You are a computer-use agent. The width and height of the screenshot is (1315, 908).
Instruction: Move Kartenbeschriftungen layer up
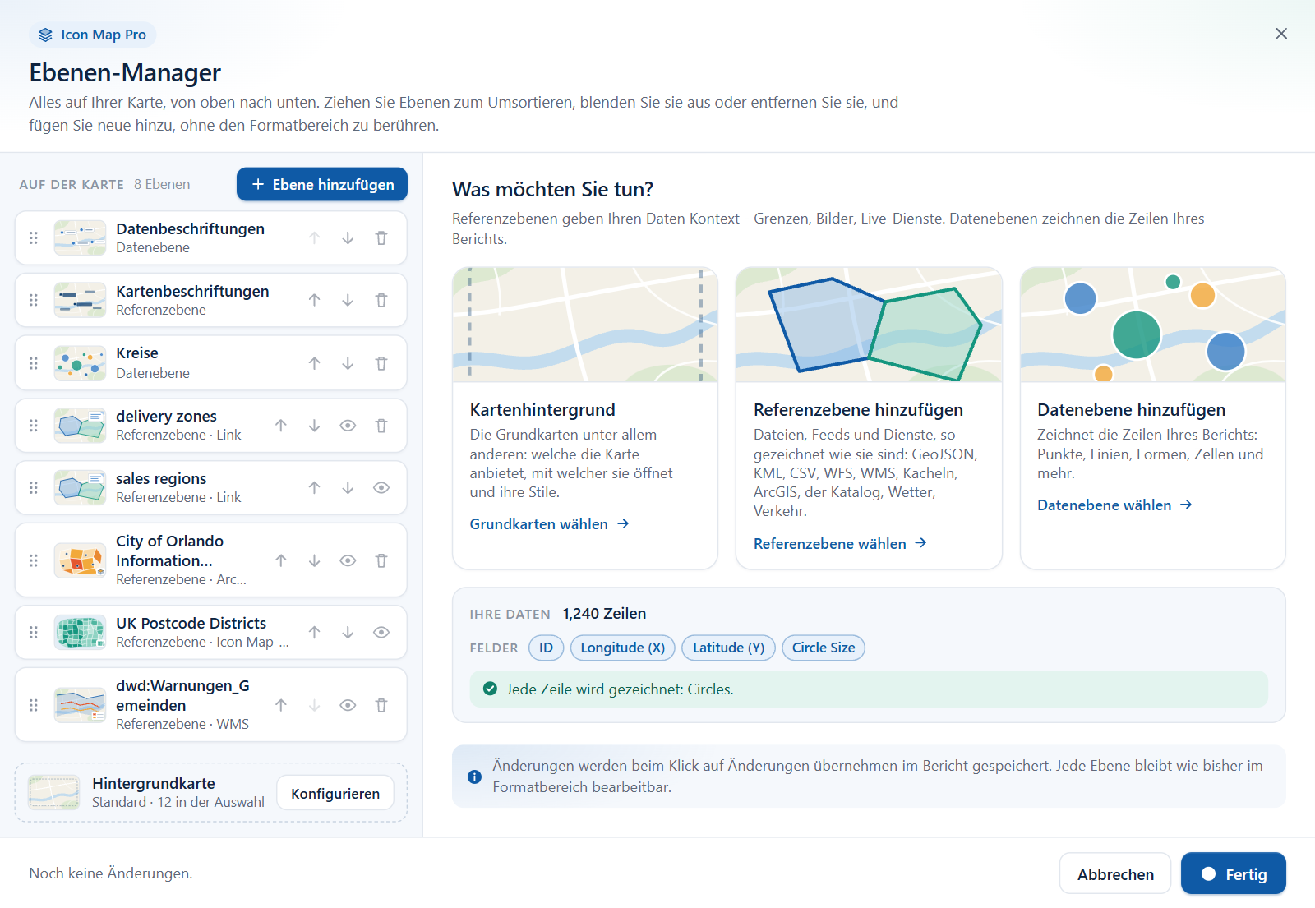point(314,301)
